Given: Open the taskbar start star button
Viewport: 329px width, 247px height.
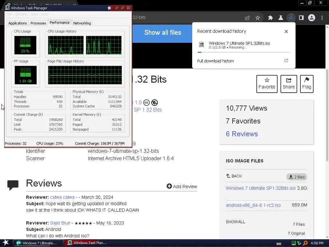Looking at the screenshot, I should click(x=5, y=242).
